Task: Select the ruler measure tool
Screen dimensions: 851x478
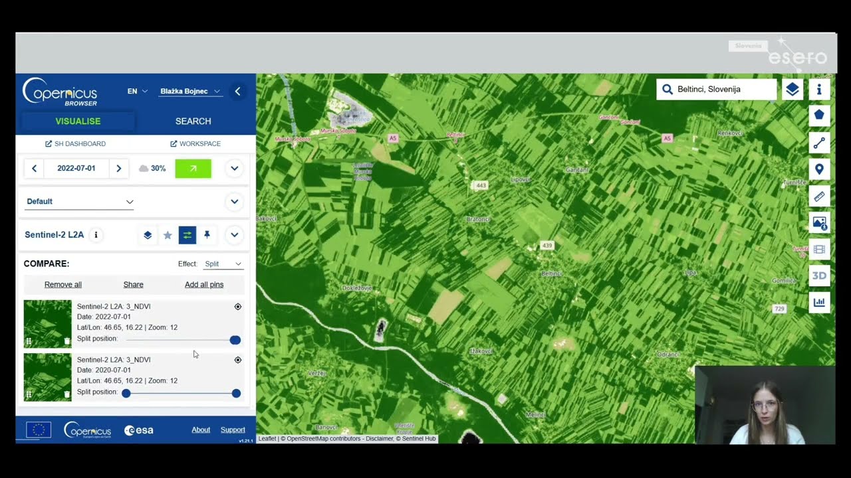Action: [819, 197]
